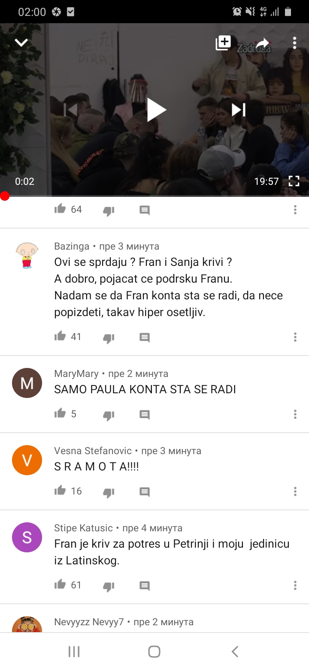The width and height of the screenshot is (309, 669).
Task: Open video options three-dot menu
Action: pos(294,43)
